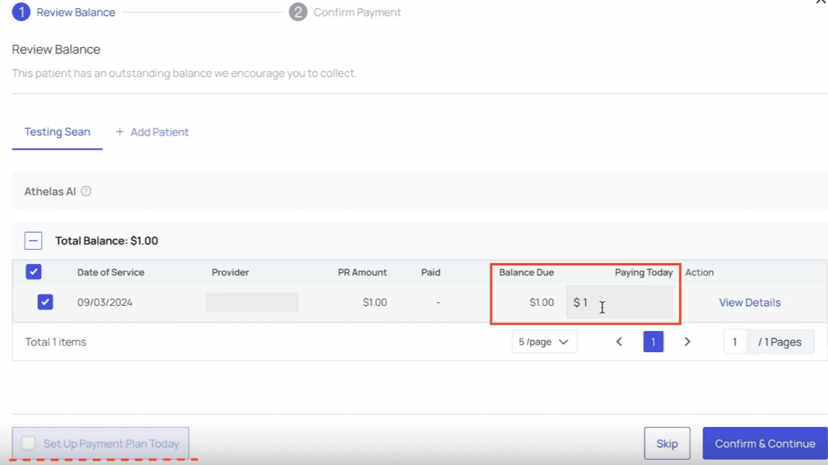
Task: Click Add Patient tab
Action: tap(152, 132)
